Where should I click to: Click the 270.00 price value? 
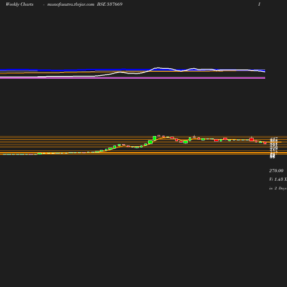tap(276, 170)
